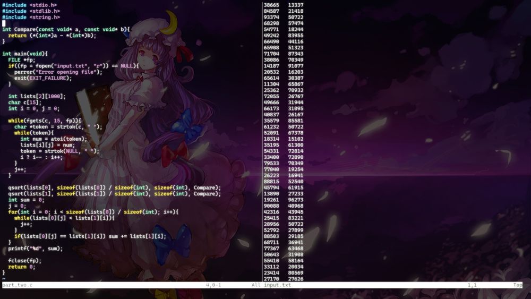
Task: Click the '84587 21418' row in input.txt
Action: (x=284, y=11)
